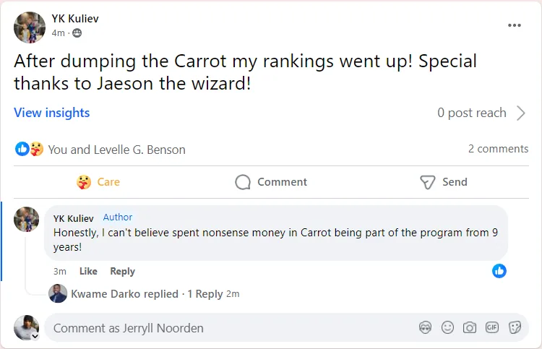Add a GIF to the comment
Screen dimensions: 542x349
pyautogui.click(x=492, y=328)
